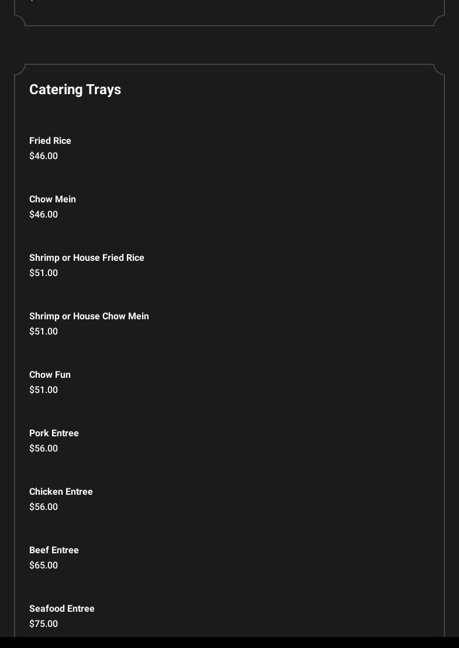Open the Chow Fun tray item
This screenshot has width=459, height=648.
click(x=50, y=374)
